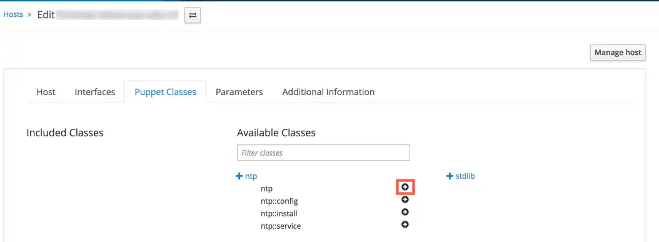This screenshot has width=659, height=242.
Task: Click the blue plus beside stdlib
Action: click(x=450, y=176)
